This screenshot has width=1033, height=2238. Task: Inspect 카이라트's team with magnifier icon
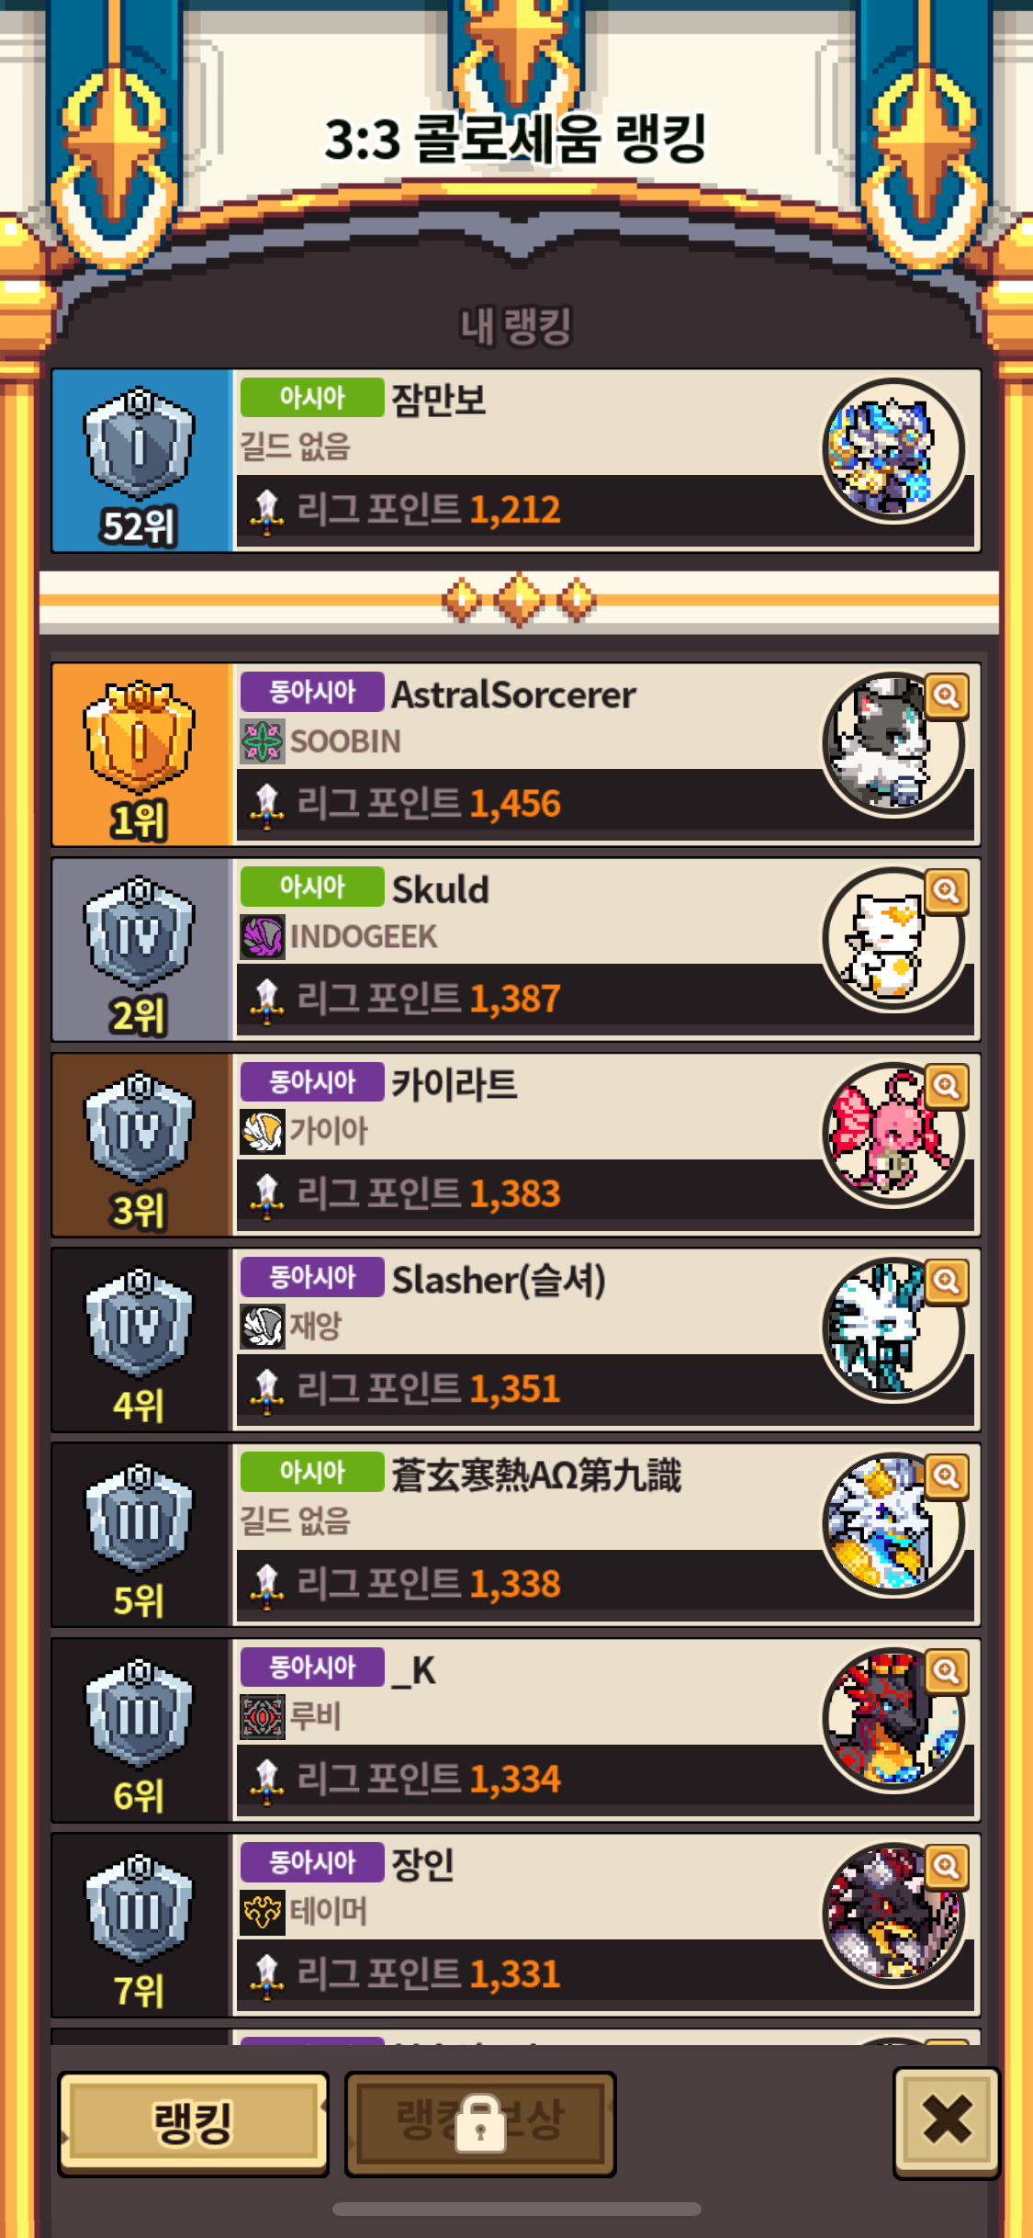point(947,1086)
